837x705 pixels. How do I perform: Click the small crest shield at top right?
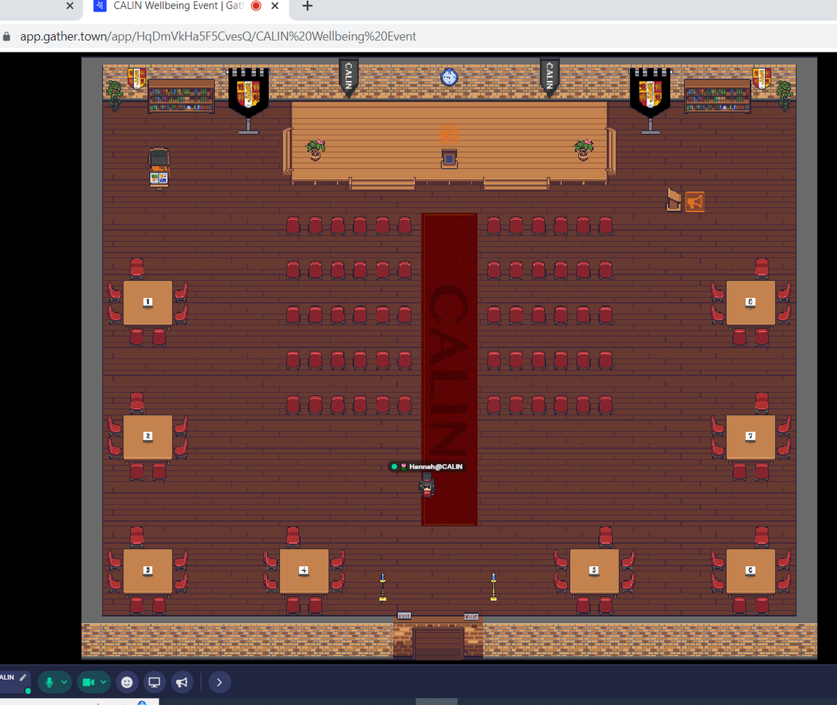tap(762, 77)
